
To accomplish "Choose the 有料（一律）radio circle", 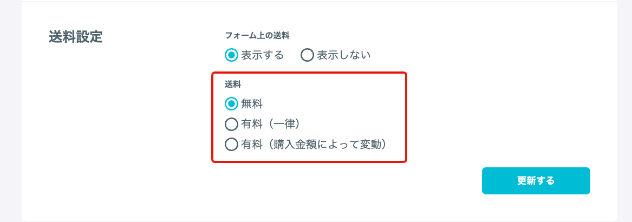I will pos(231,124).
